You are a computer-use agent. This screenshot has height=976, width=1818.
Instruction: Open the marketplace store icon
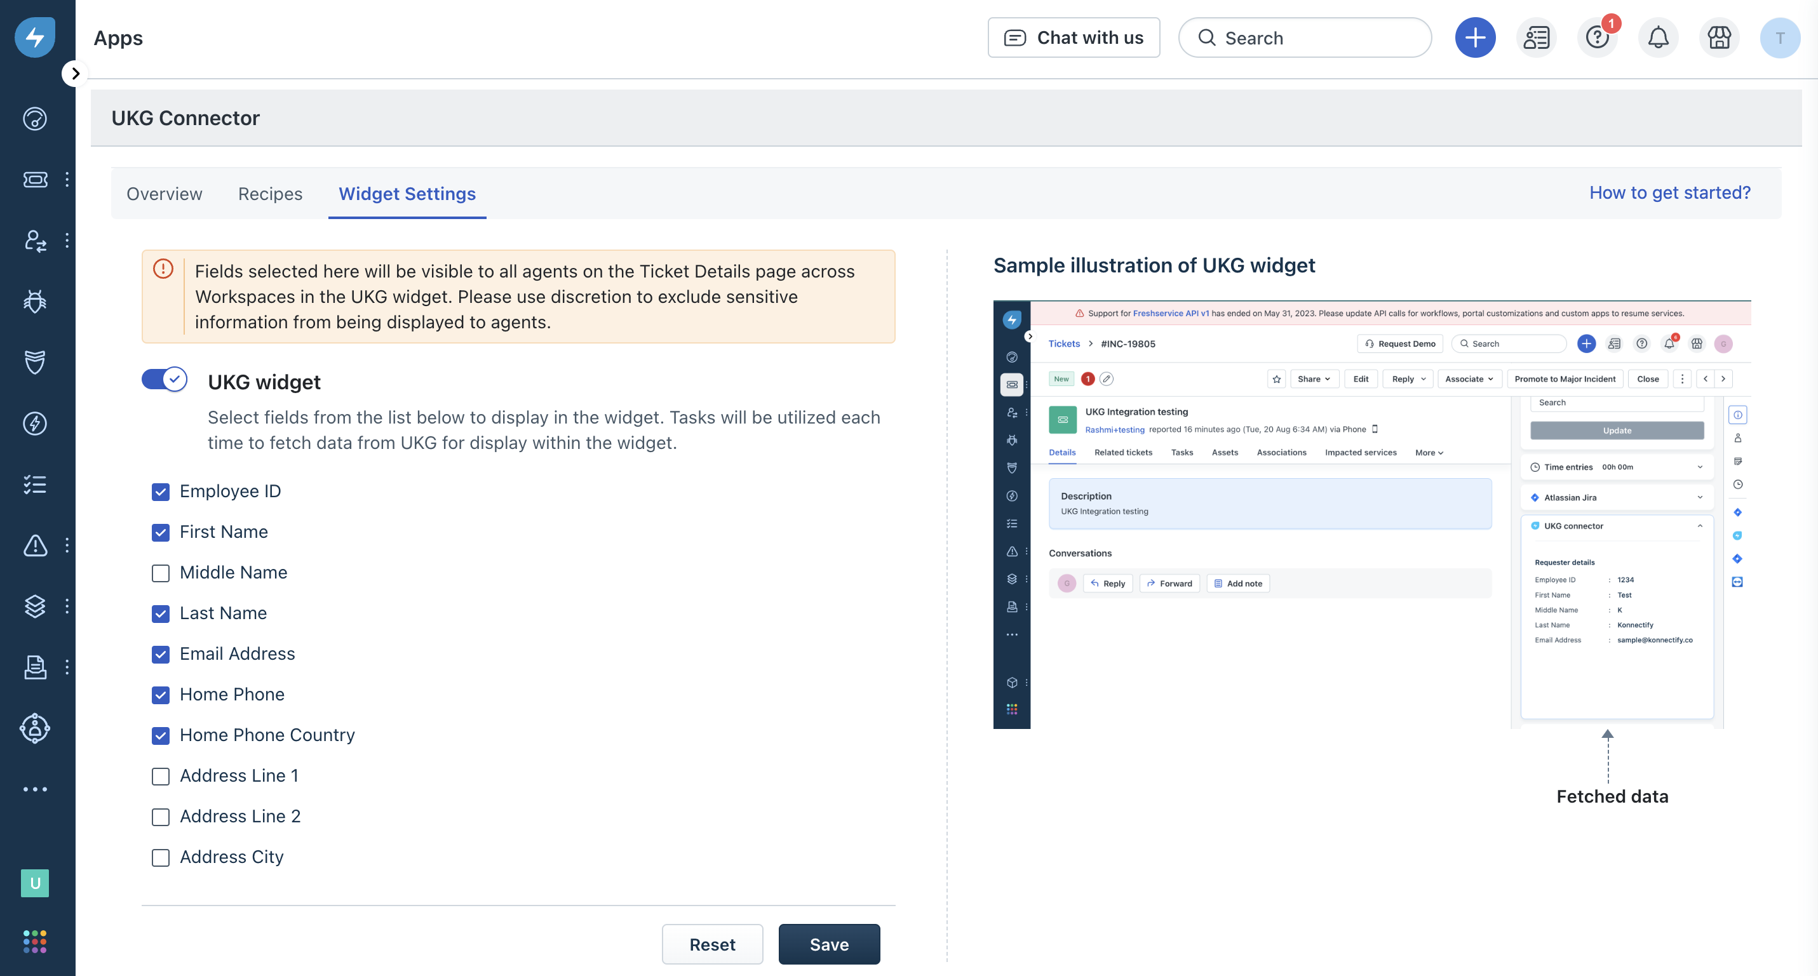(1718, 37)
